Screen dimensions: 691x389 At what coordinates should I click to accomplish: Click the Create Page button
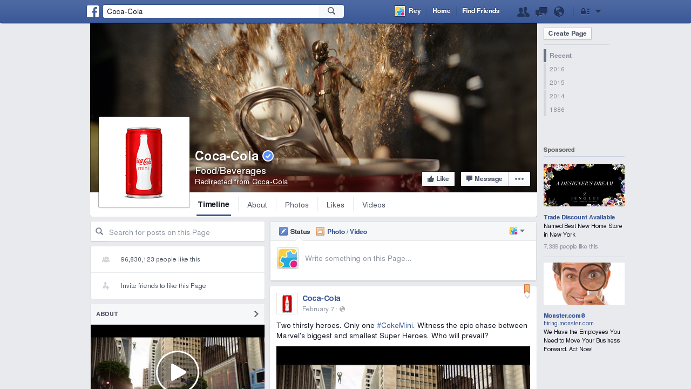pyautogui.click(x=567, y=33)
